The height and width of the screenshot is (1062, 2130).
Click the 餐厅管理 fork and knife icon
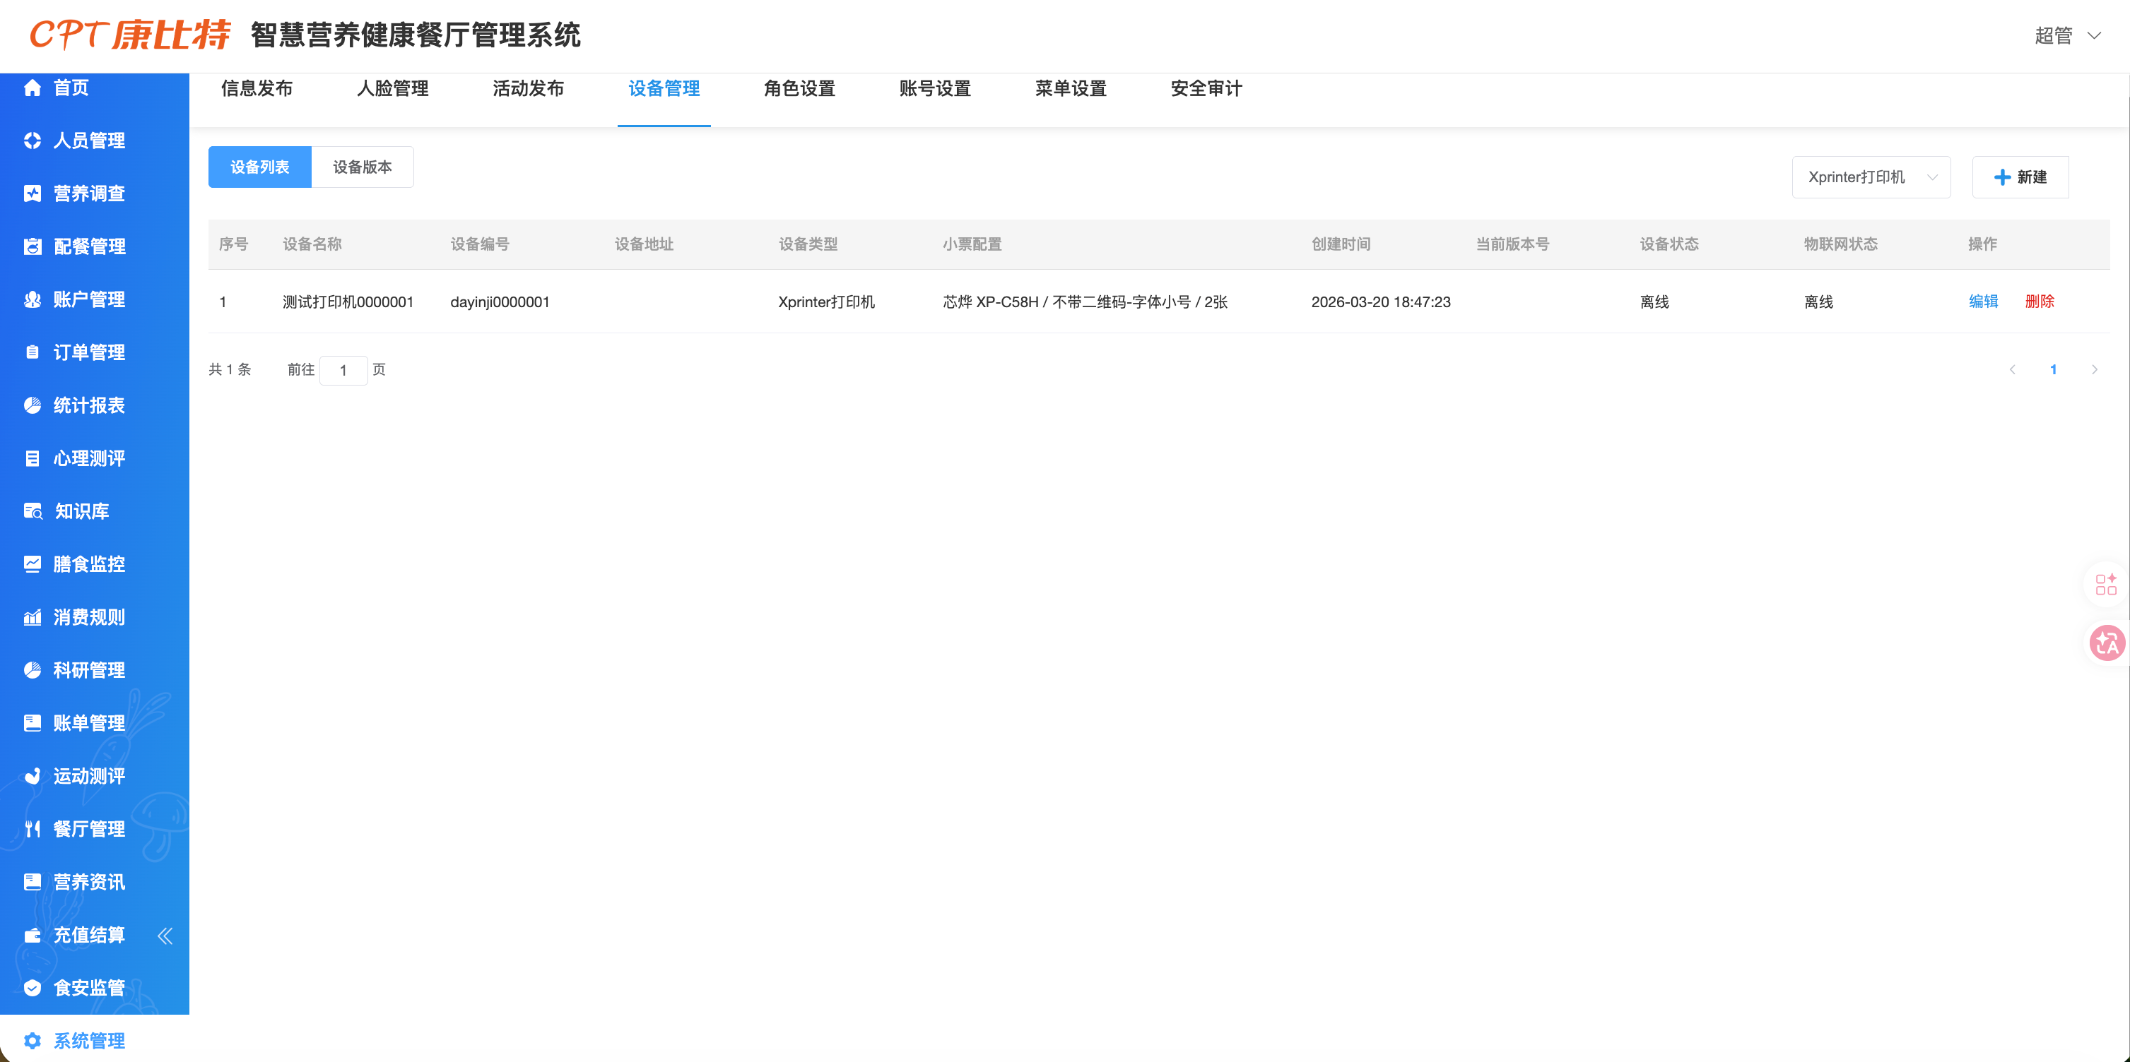click(33, 828)
